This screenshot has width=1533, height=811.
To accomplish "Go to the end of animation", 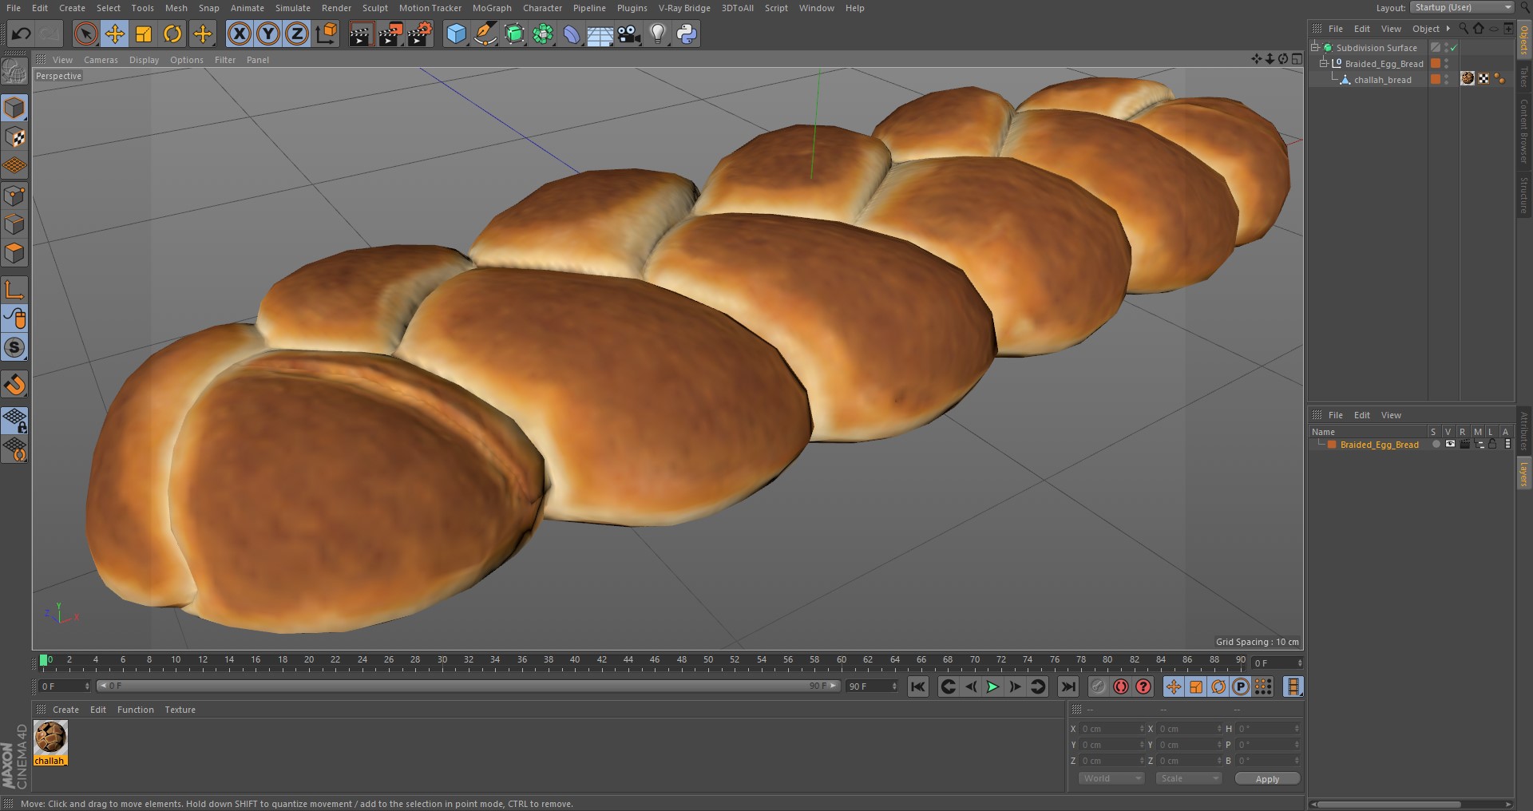I will pyautogui.click(x=1068, y=686).
